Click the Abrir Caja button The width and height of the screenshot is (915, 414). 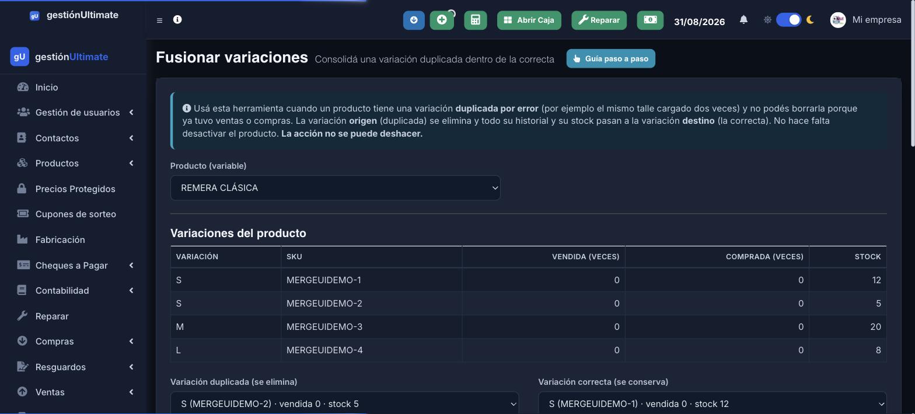click(x=529, y=20)
